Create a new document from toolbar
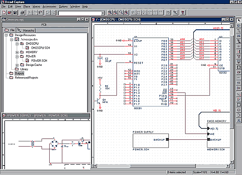The image size is (242, 175). 4,13
